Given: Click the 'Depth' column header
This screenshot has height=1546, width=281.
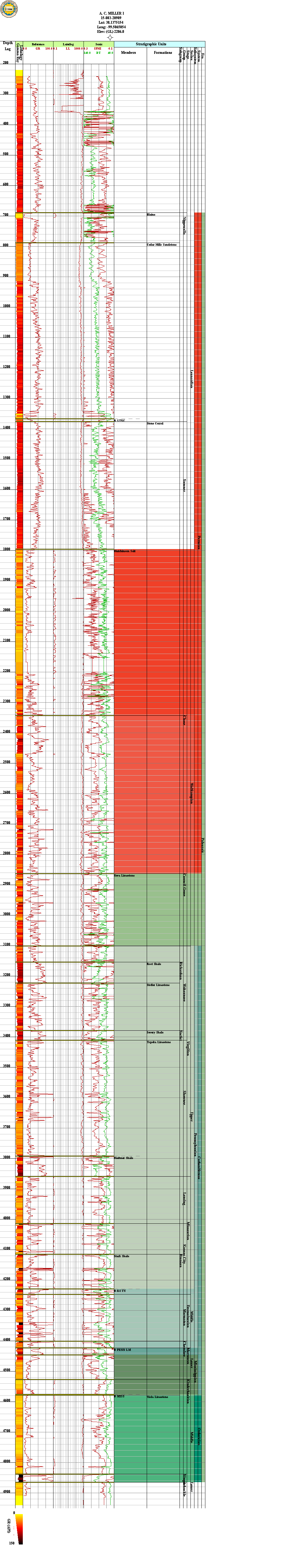Looking at the screenshot, I should coord(8,43).
